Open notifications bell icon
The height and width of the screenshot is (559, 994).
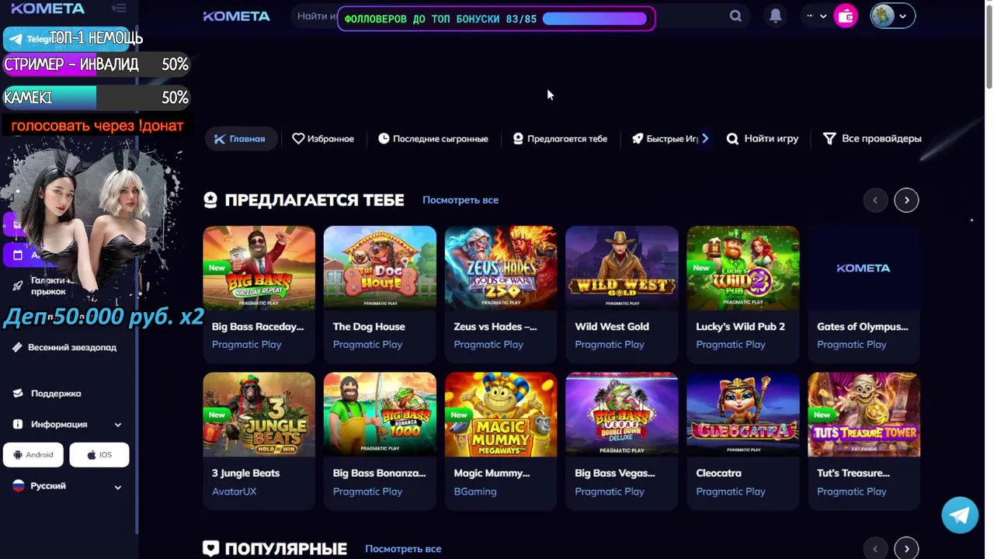(775, 16)
